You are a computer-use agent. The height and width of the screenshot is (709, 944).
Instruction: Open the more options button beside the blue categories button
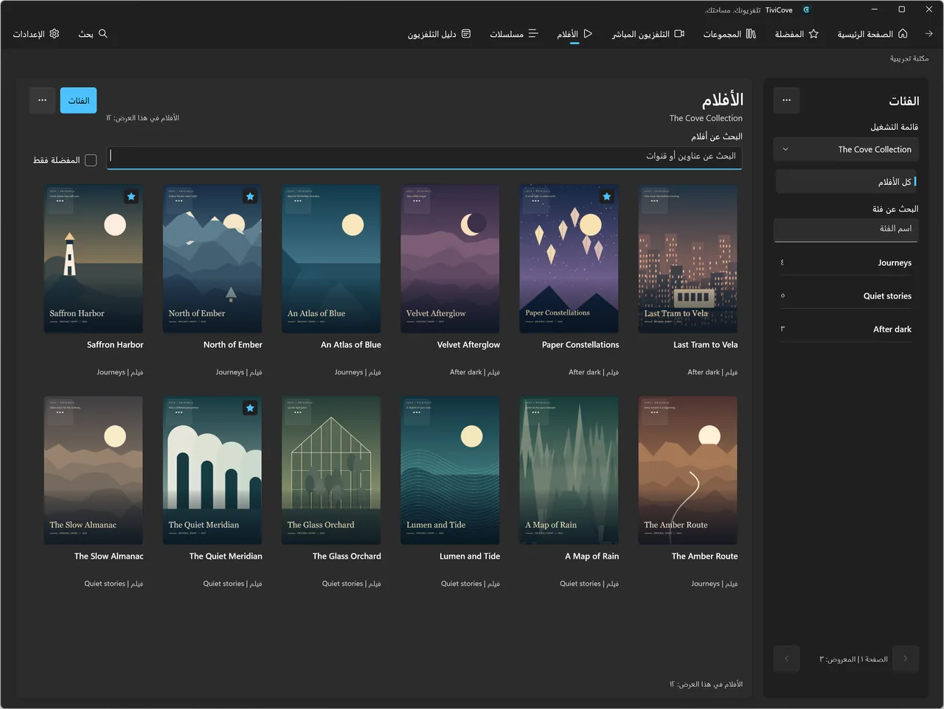tap(43, 100)
